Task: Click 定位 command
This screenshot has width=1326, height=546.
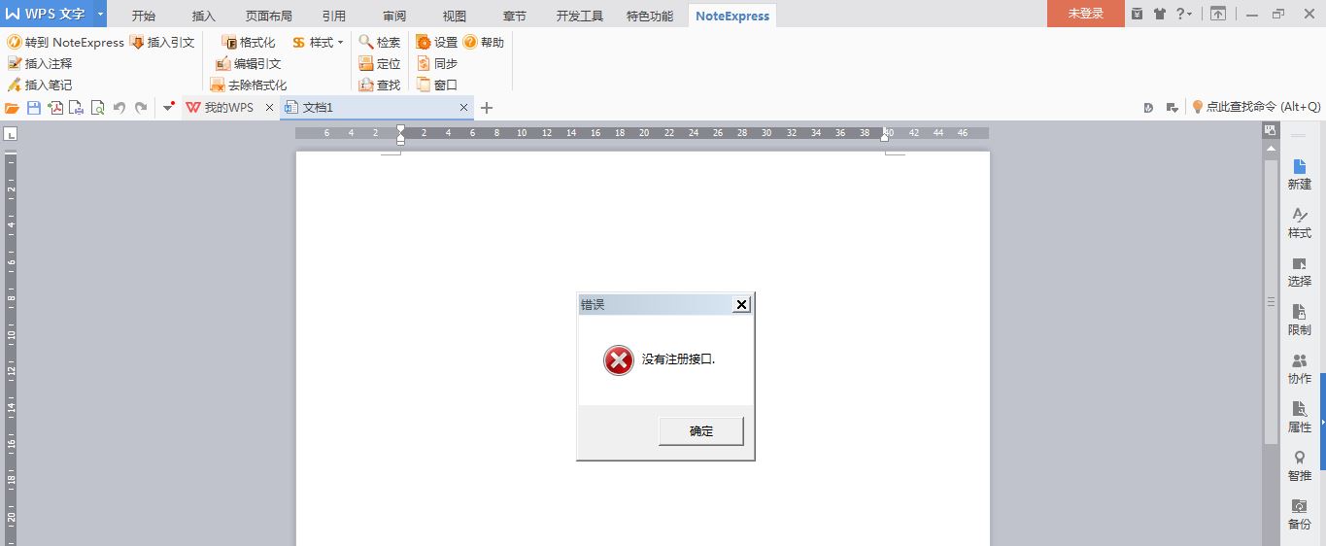Action: pos(380,63)
